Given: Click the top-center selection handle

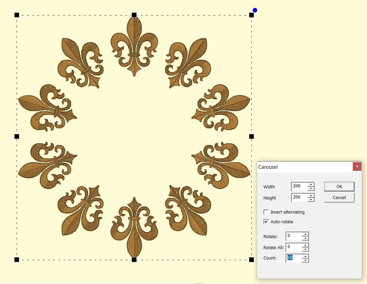Looking at the screenshot, I should 134,15.
